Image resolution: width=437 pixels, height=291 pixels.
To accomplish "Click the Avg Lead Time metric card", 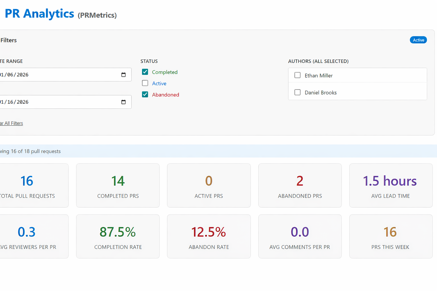I will click(390, 185).
